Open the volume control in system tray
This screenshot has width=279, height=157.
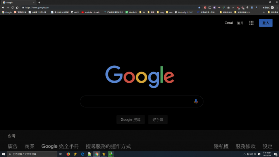pos(251,154)
